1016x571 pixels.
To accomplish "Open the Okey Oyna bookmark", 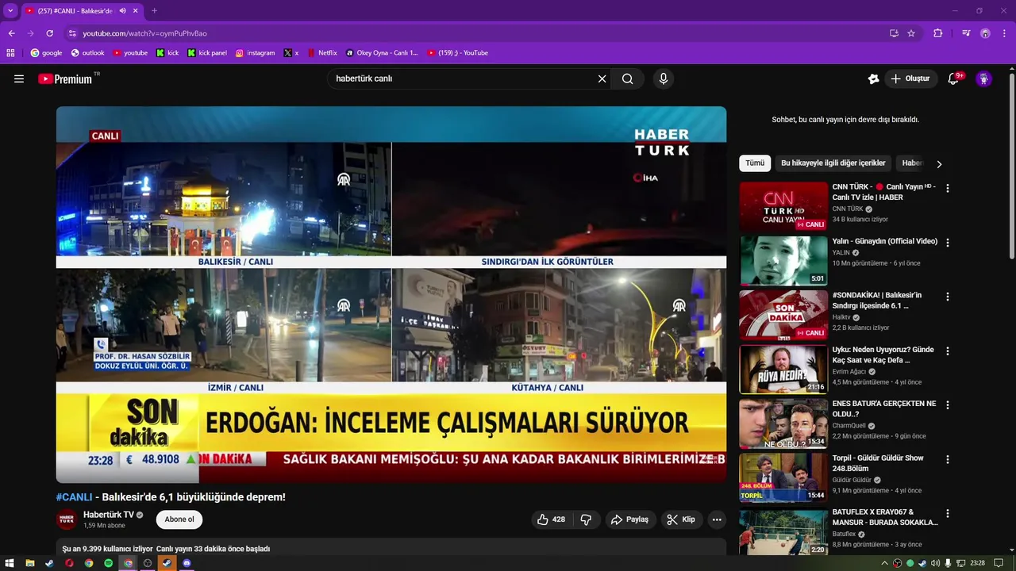I will pos(382,53).
